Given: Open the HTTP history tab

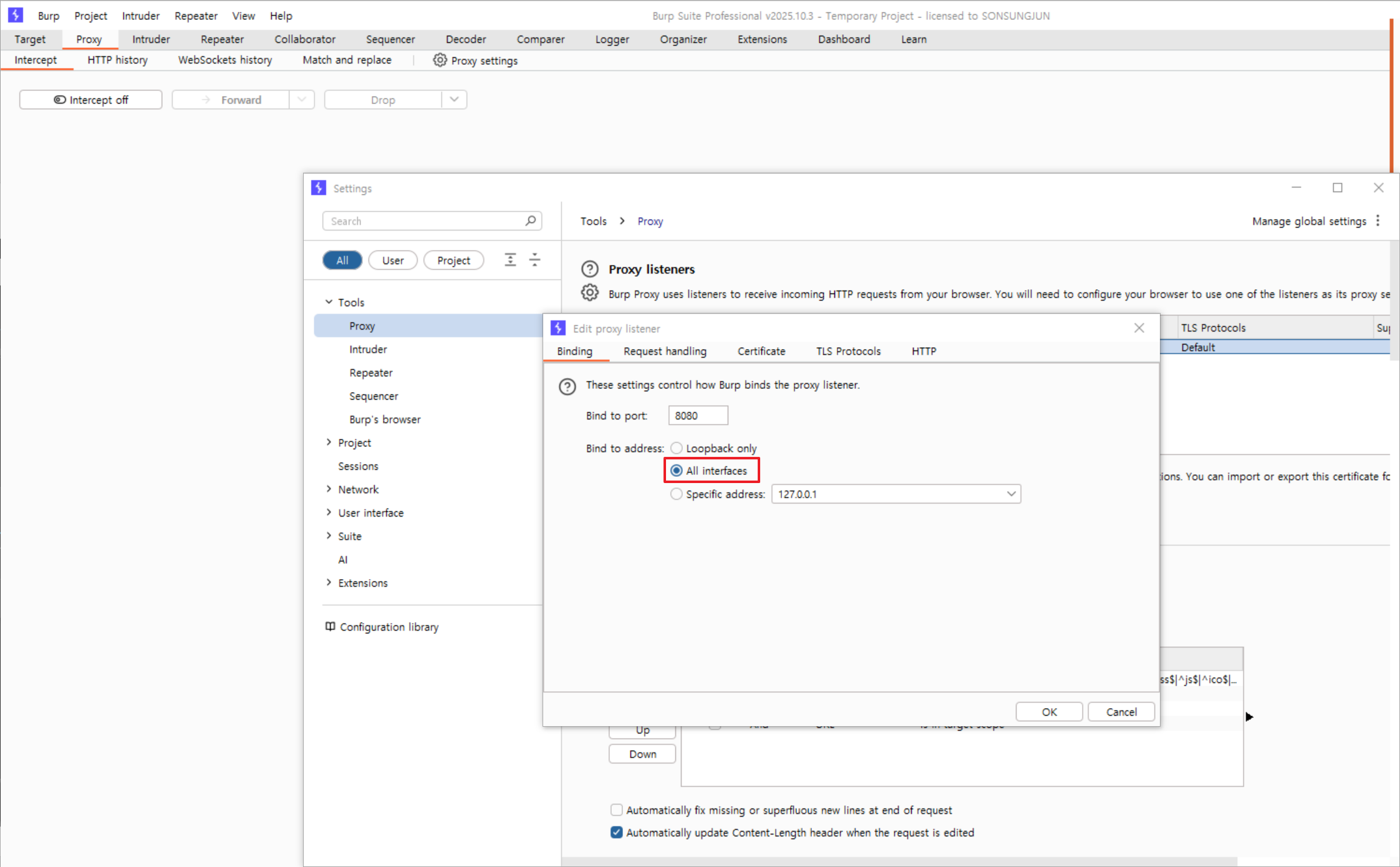Looking at the screenshot, I should 117,60.
